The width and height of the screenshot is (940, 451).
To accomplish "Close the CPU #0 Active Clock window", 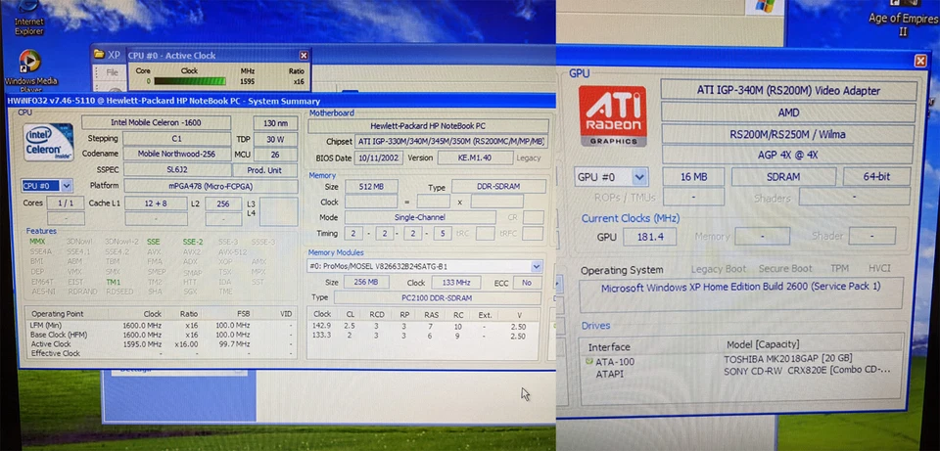I will [304, 56].
